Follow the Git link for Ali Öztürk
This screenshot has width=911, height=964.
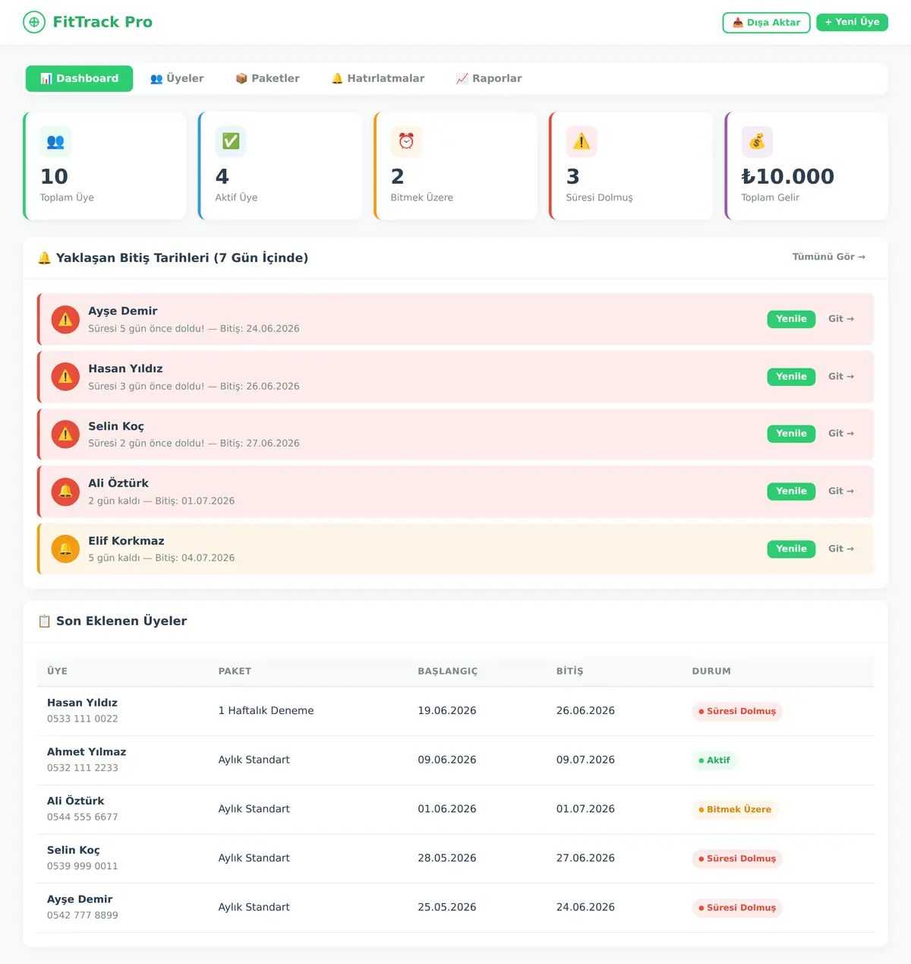point(841,491)
